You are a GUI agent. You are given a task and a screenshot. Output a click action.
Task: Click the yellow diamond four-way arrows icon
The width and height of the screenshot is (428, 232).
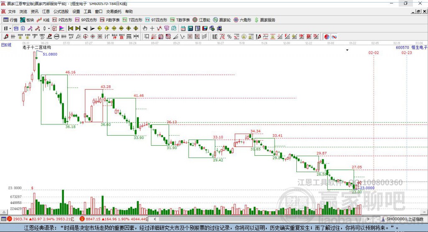tap(129, 28)
